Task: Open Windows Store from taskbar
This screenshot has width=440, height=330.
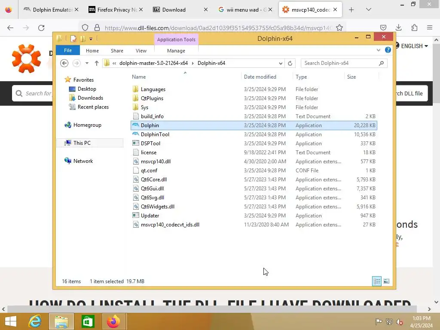Action: (88, 321)
